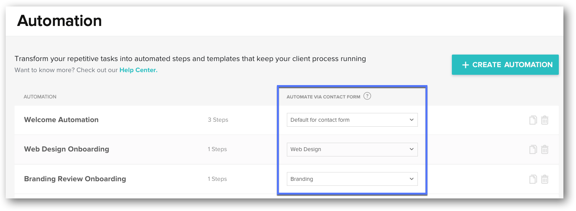
Task: Delete the Welcome Automation via trash icon
Action: 545,120
